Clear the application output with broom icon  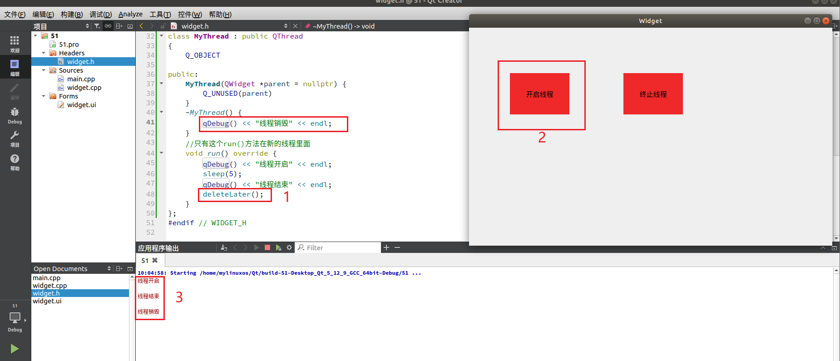[224, 247]
